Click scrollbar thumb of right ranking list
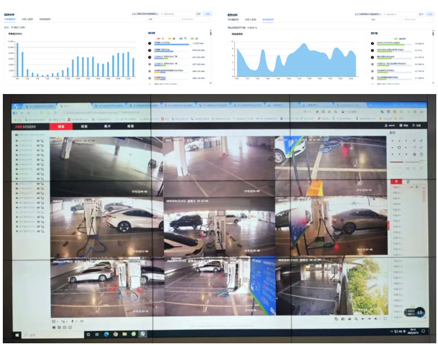 433,33
